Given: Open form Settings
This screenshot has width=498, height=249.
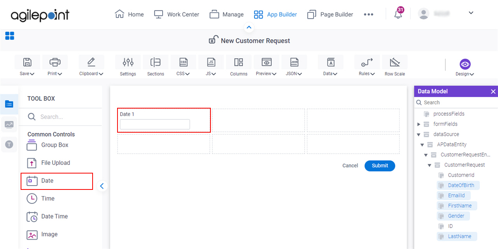Looking at the screenshot, I should (128, 66).
